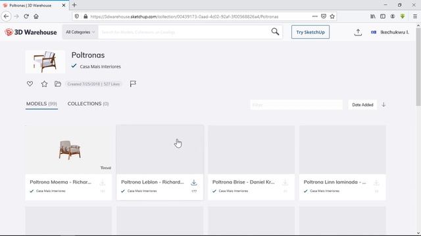
Task: Open Firefox account icon
Action: pyautogui.click(x=393, y=16)
